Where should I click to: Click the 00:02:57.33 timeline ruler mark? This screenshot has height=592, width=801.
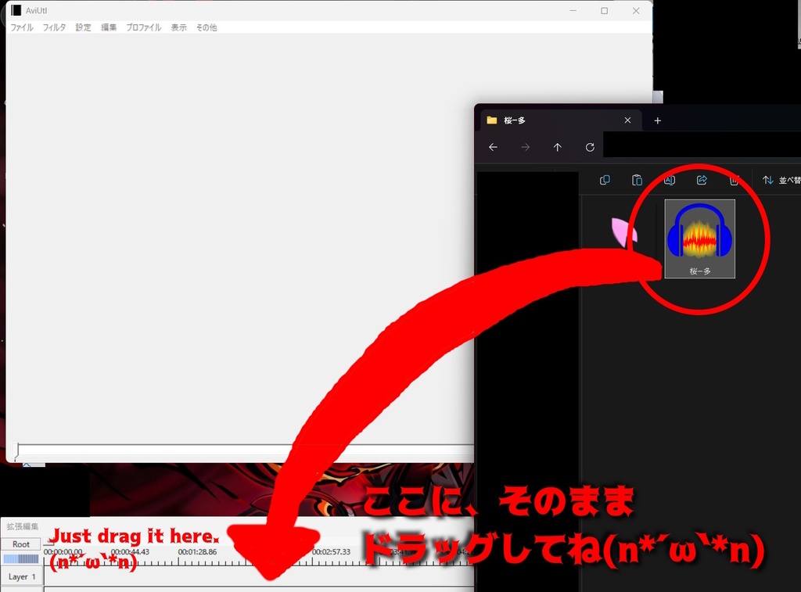coord(331,552)
